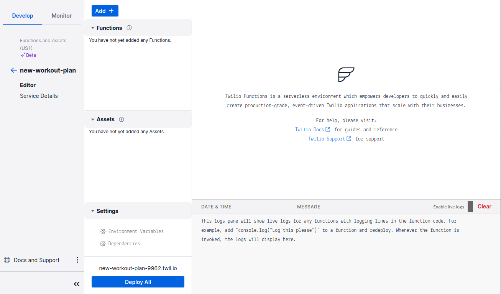Click the Assets section heading
501x294 pixels.
coord(105,119)
